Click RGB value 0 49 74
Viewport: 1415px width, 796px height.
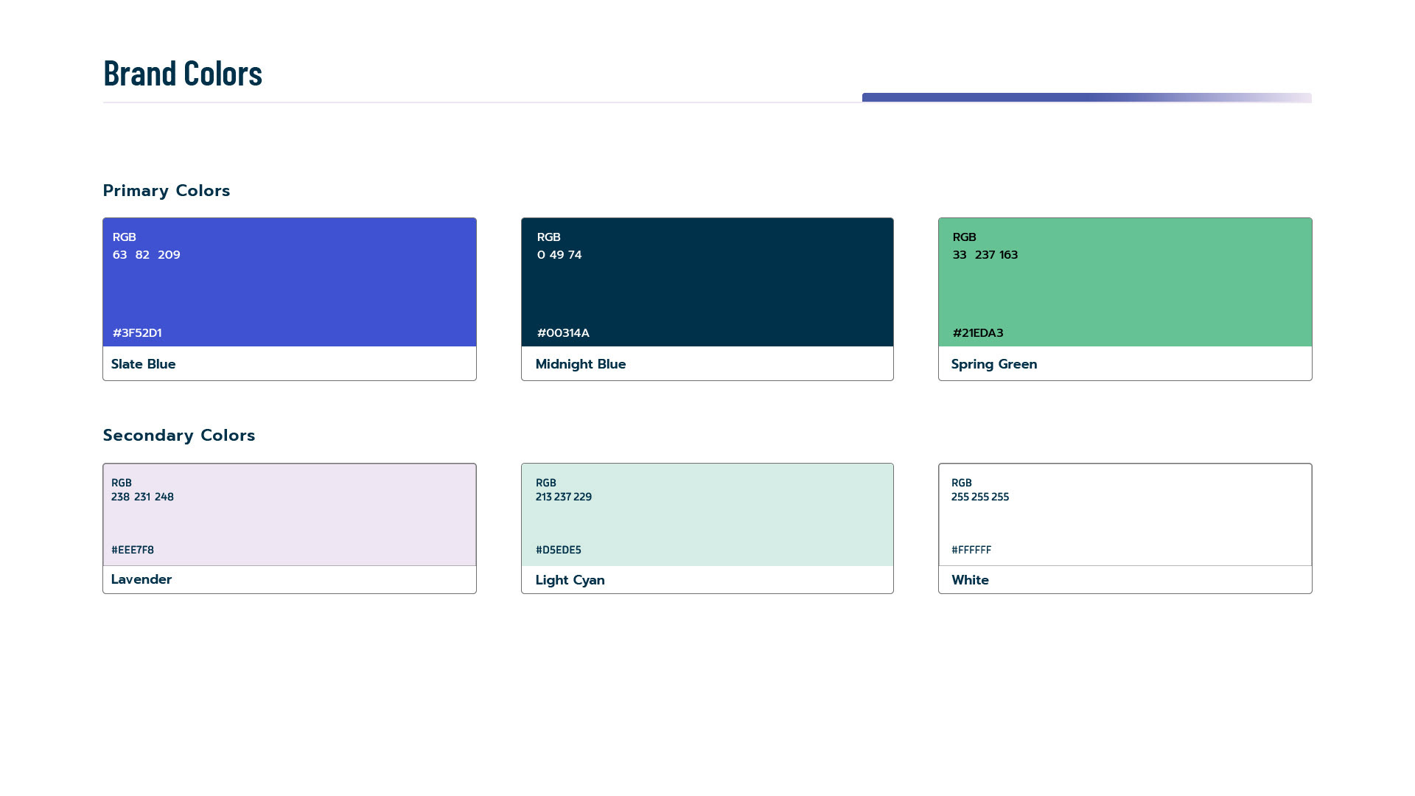[x=559, y=255]
